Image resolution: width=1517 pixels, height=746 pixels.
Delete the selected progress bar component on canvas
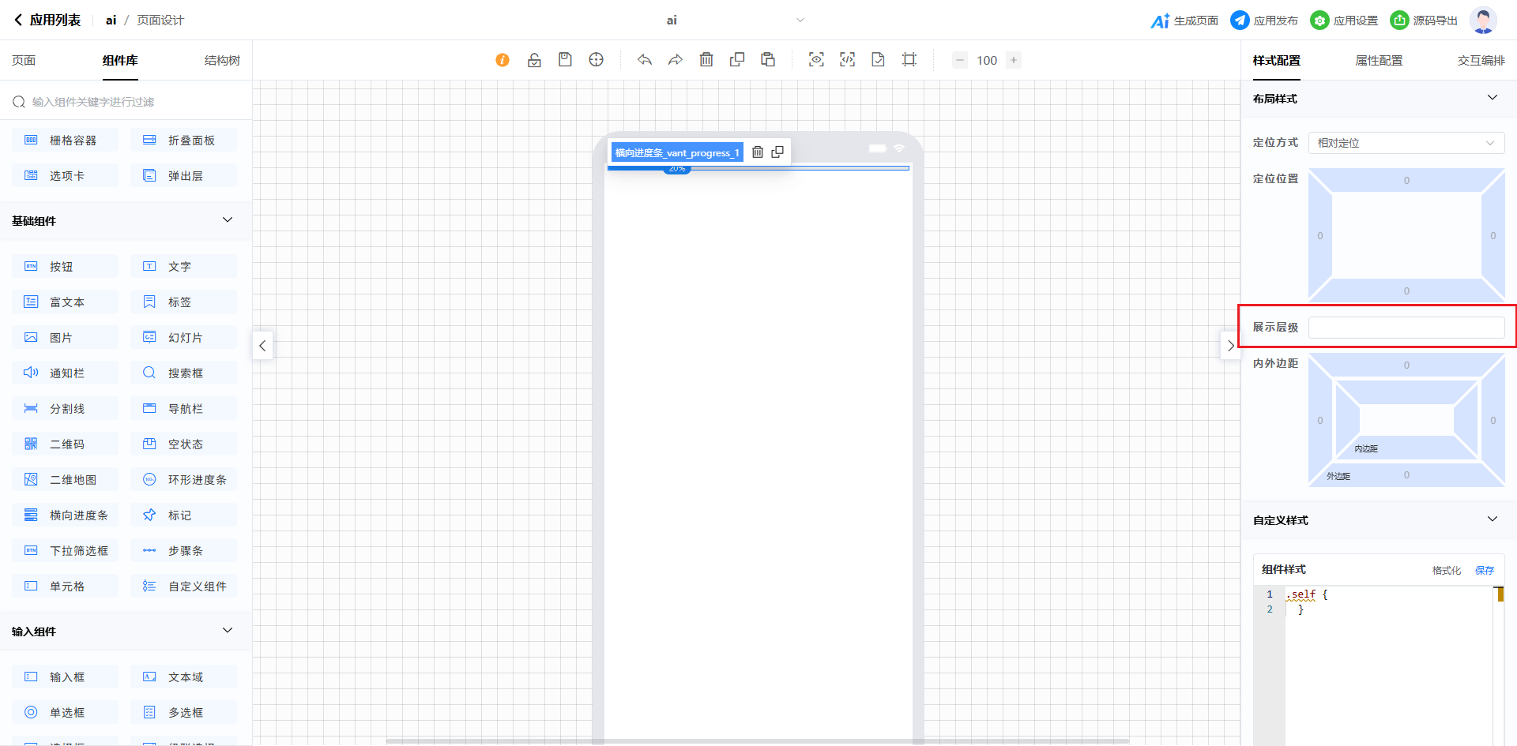click(x=758, y=152)
